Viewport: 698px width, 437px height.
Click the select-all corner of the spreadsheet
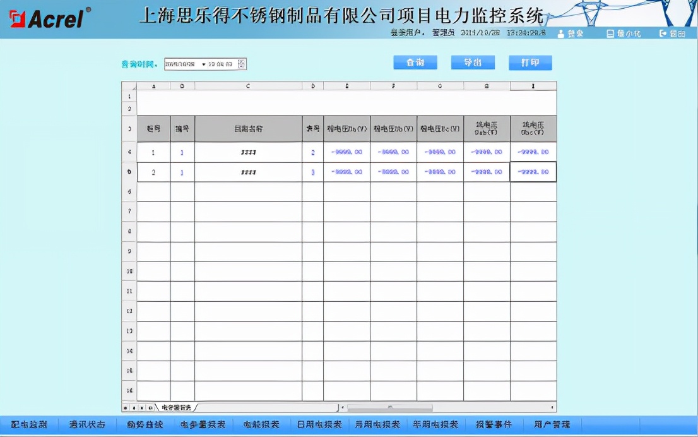pos(129,86)
